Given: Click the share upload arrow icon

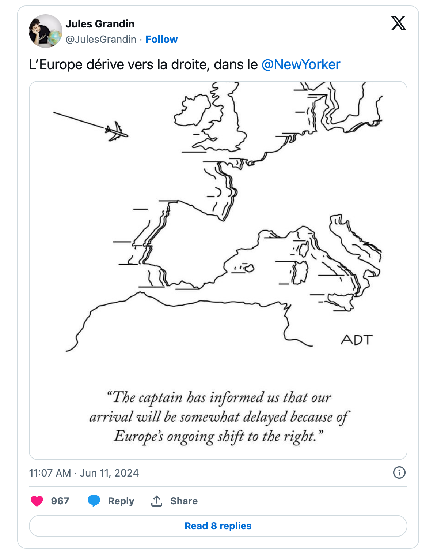Looking at the screenshot, I should point(157,501).
